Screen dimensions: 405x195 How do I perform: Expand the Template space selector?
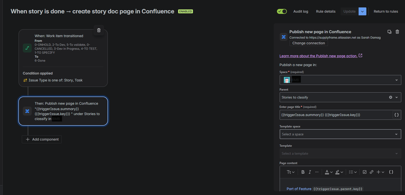[x=340, y=134]
